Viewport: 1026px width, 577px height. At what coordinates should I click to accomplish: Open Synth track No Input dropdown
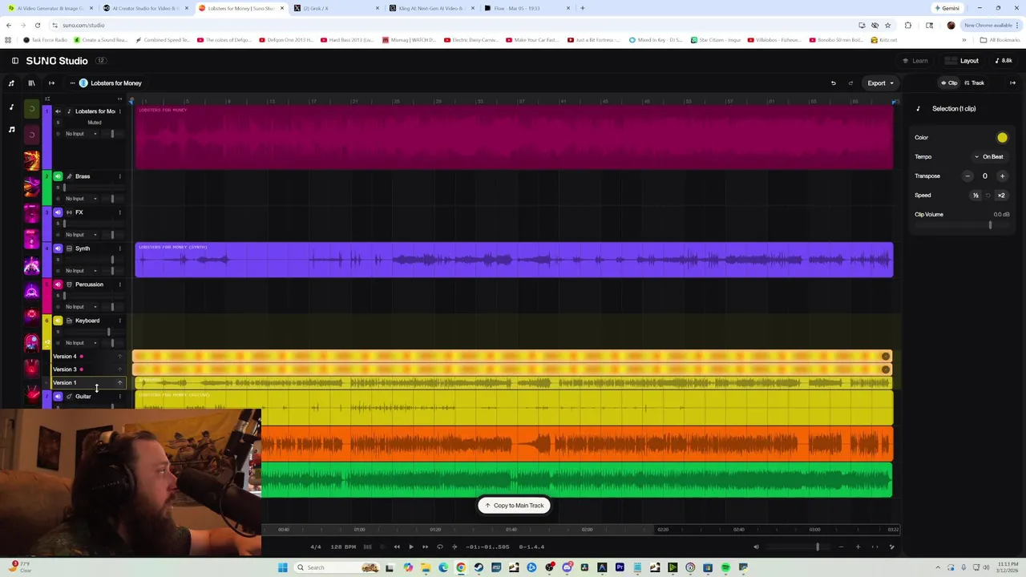coord(81,271)
